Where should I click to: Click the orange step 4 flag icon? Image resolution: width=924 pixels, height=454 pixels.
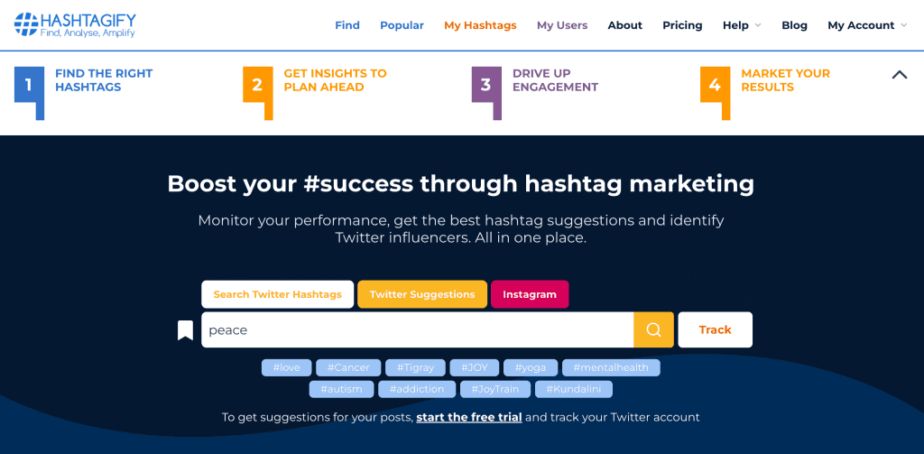[x=715, y=93]
